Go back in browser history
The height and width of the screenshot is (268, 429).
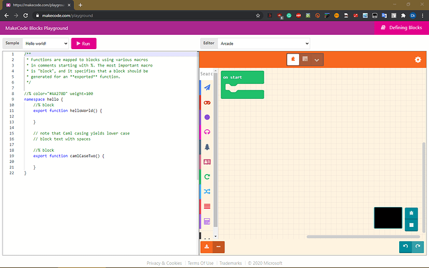coord(7,16)
